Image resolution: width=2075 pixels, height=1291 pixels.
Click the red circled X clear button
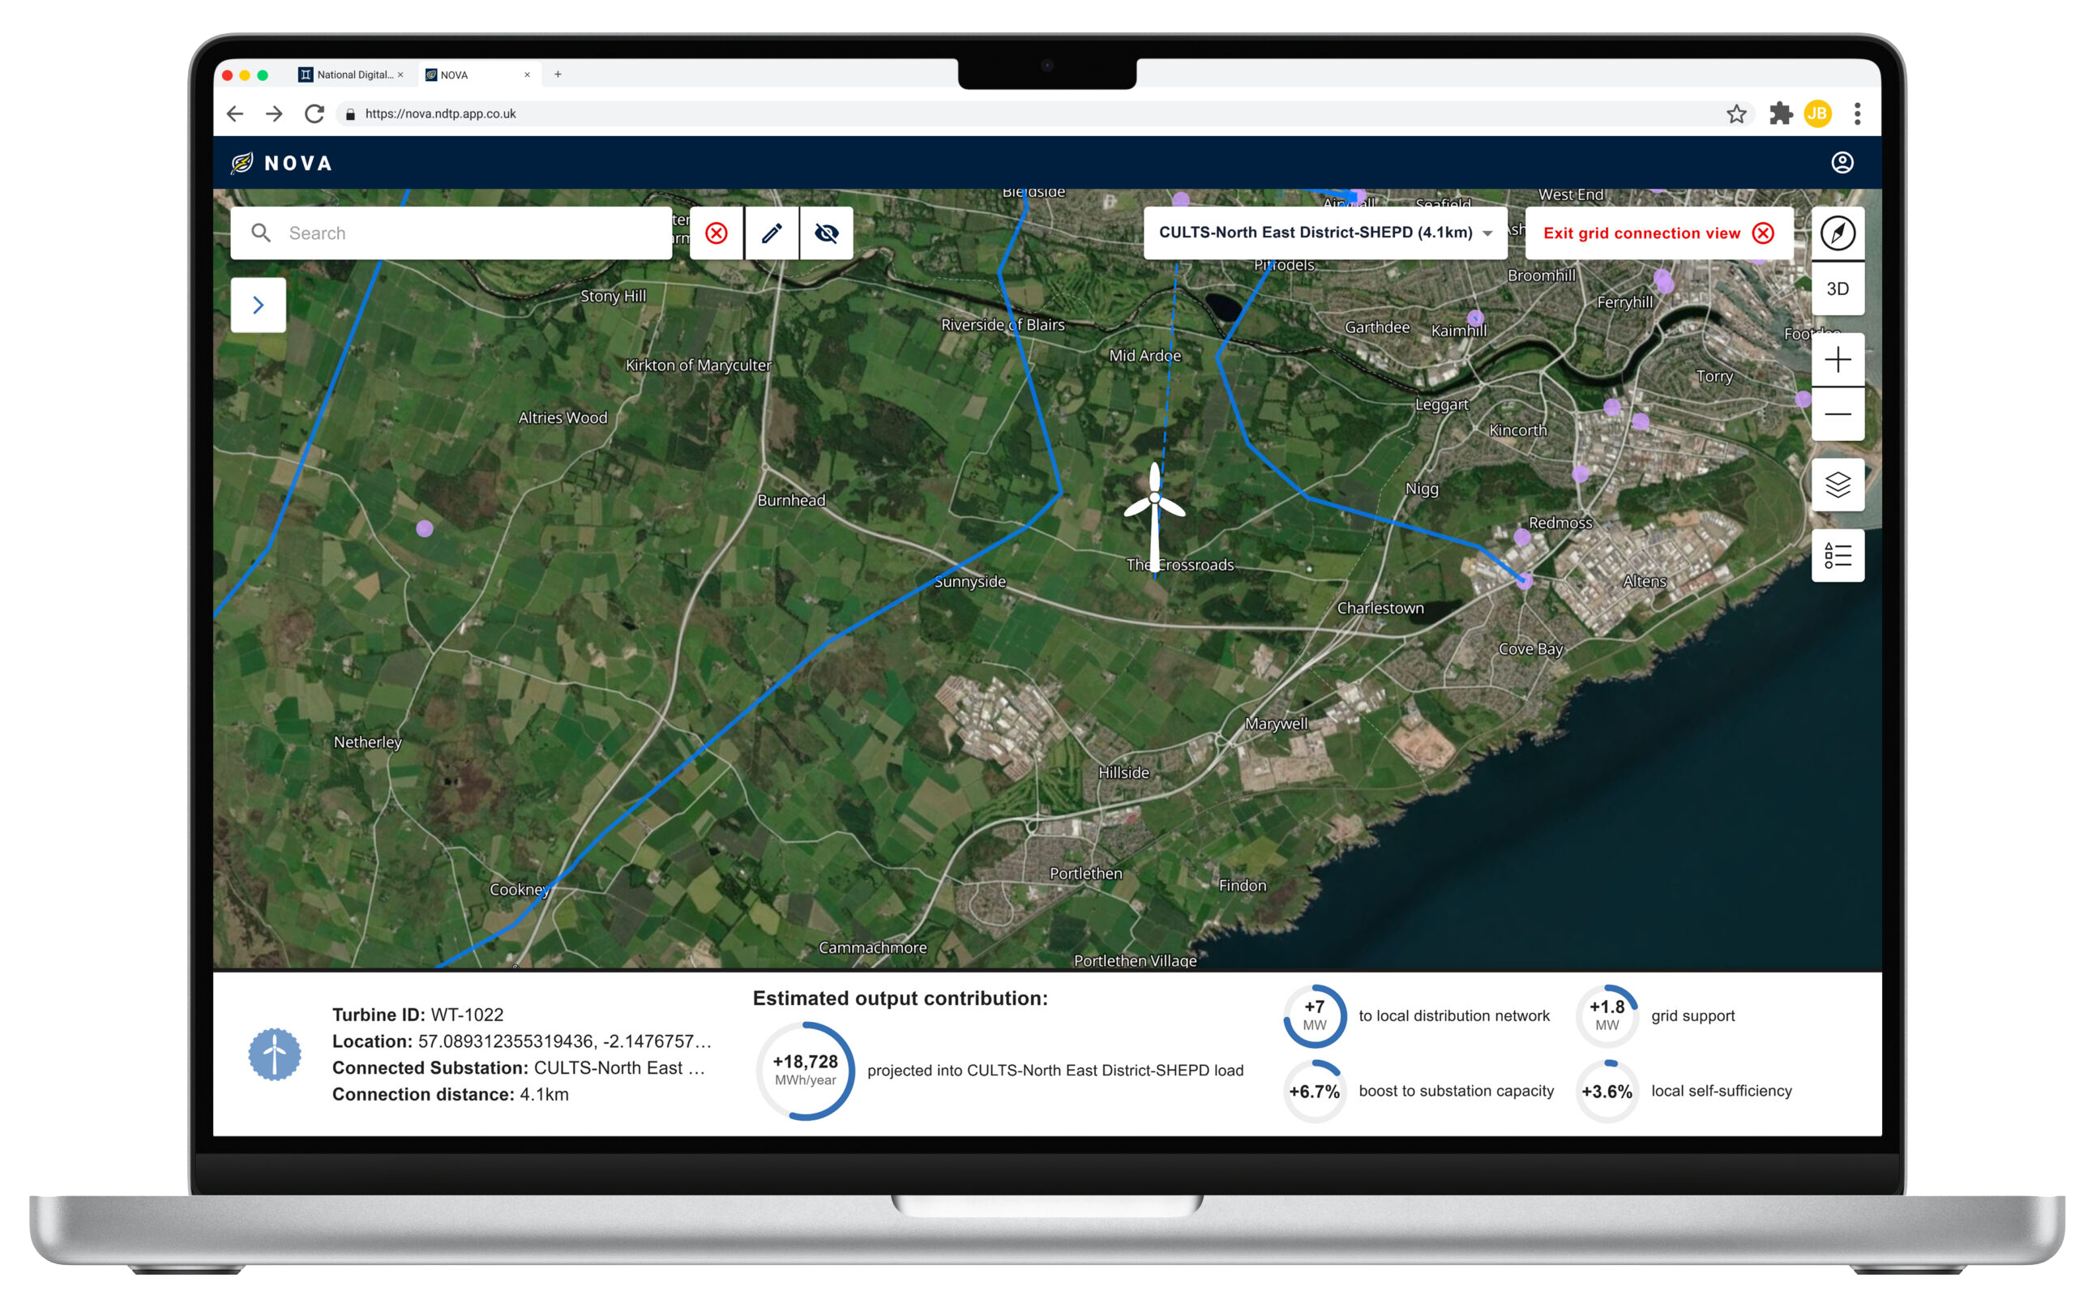pos(717,233)
